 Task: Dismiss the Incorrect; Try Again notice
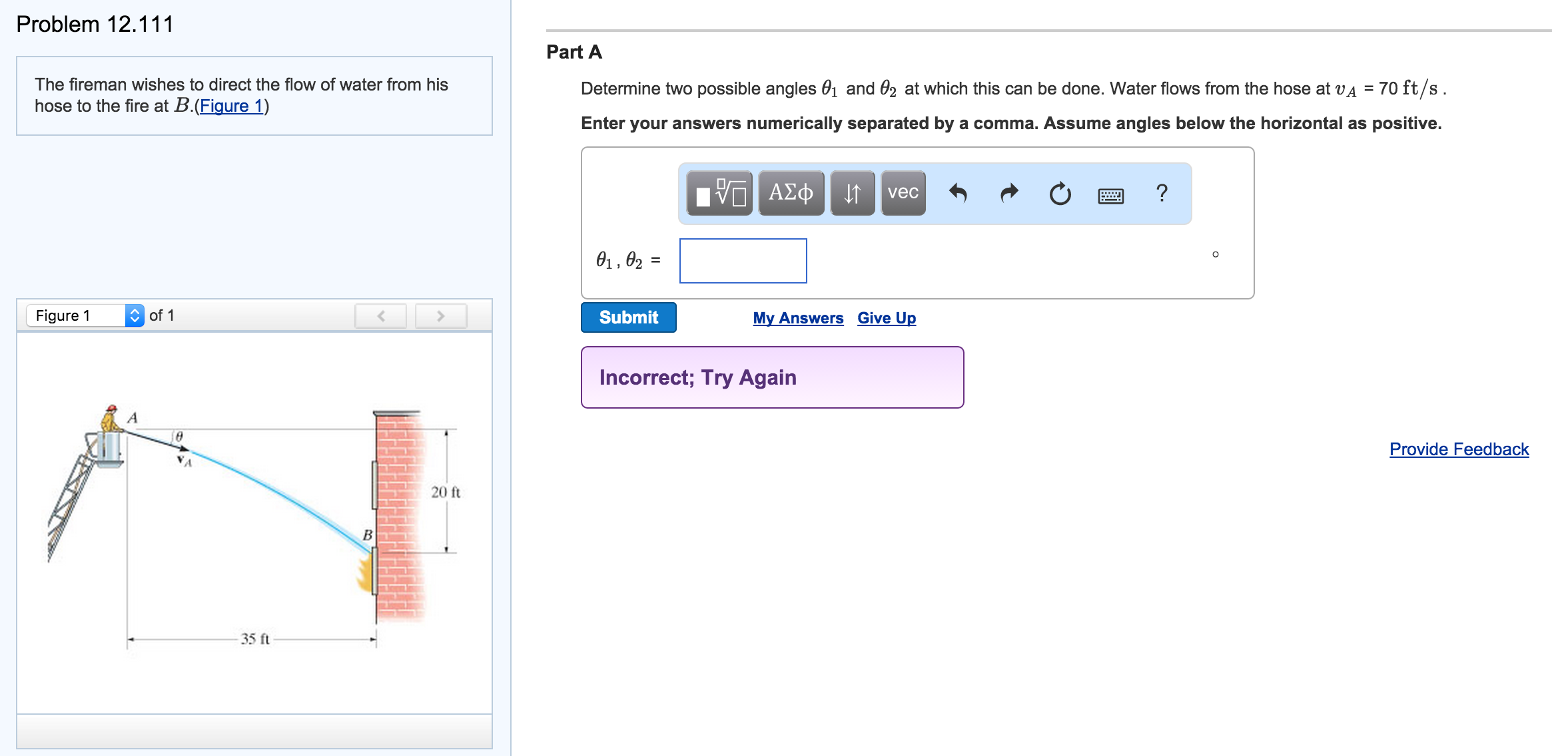pyautogui.click(x=772, y=377)
